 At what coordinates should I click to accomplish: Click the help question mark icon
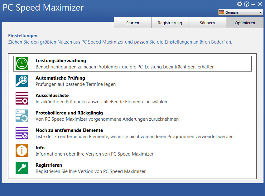pyautogui.click(x=247, y=4)
